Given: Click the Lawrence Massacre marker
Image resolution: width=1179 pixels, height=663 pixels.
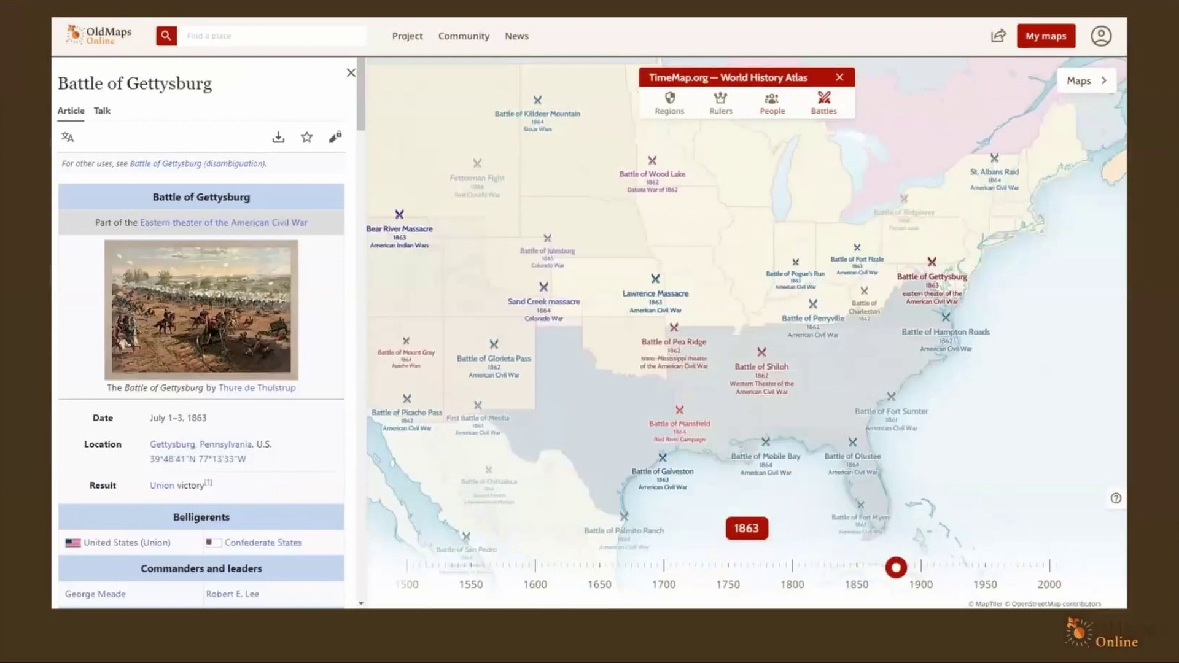Looking at the screenshot, I should click(x=655, y=279).
